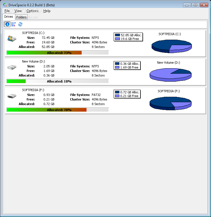The width and height of the screenshot is (211, 217).
Task: Open the View menu
Action: pos(18,11)
